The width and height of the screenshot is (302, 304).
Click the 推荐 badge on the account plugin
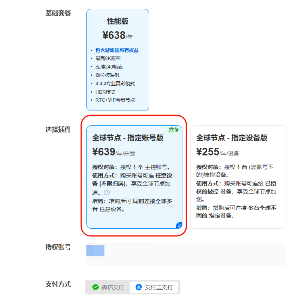(x=174, y=129)
